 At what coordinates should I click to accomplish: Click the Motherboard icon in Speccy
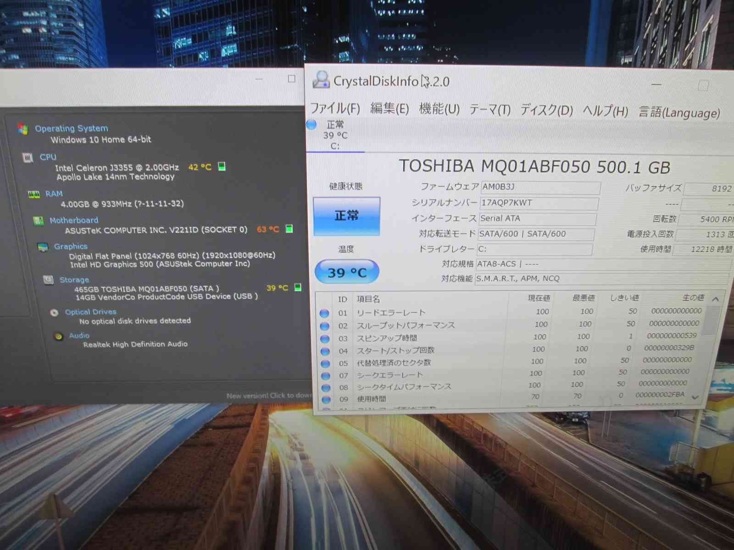click(39, 221)
